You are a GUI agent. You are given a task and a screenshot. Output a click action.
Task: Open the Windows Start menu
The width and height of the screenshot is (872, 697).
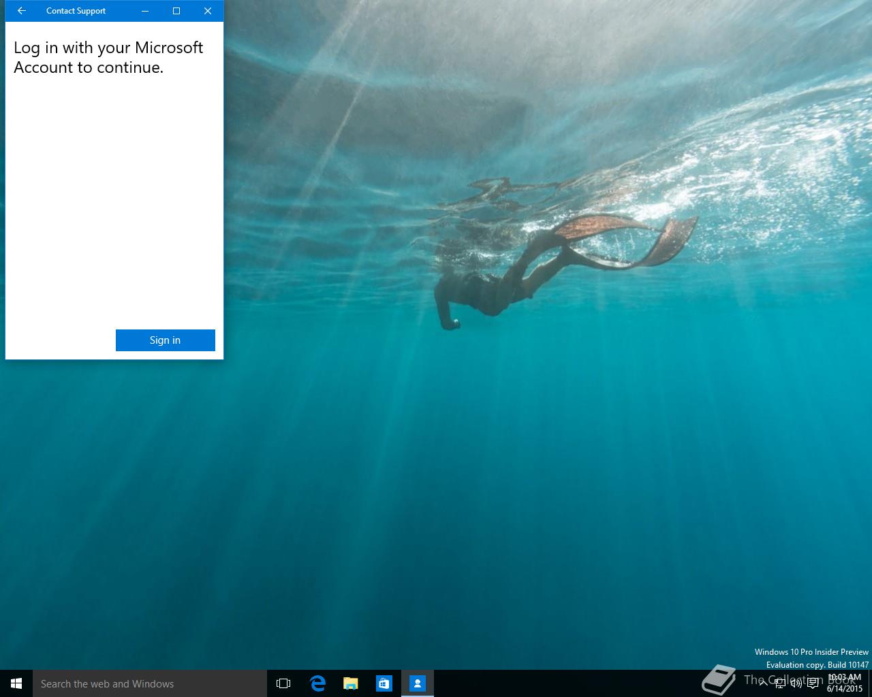[x=16, y=683]
